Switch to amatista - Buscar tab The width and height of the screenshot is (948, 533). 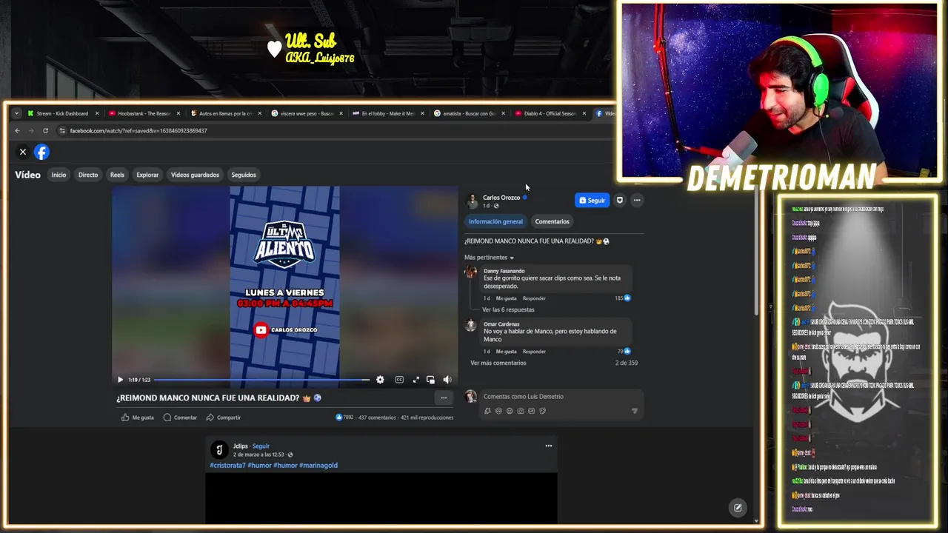469,113
